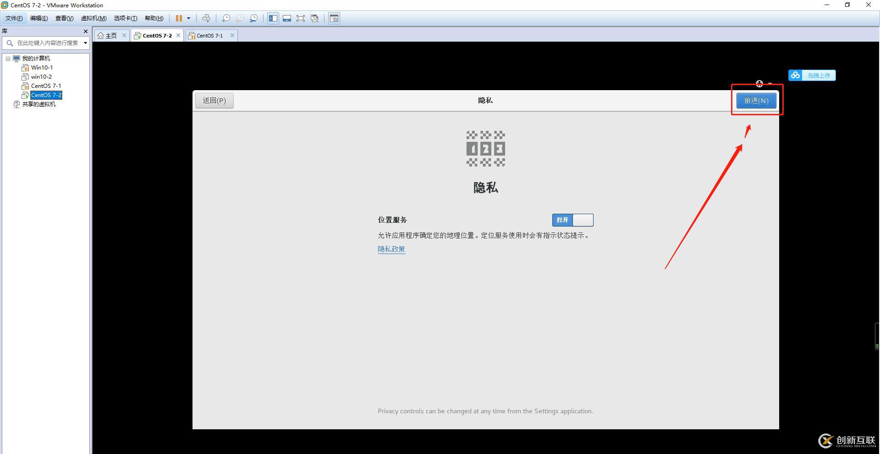
Task: Open the 选项卡(T) menu
Action: (125, 18)
